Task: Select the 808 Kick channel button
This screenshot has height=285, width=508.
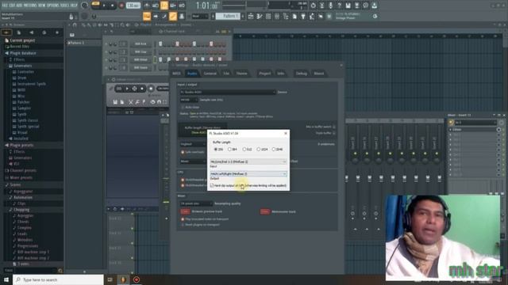Action: coord(140,44)
